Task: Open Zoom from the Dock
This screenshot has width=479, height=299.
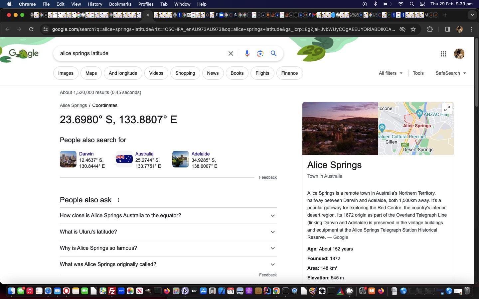Action: 121,291
